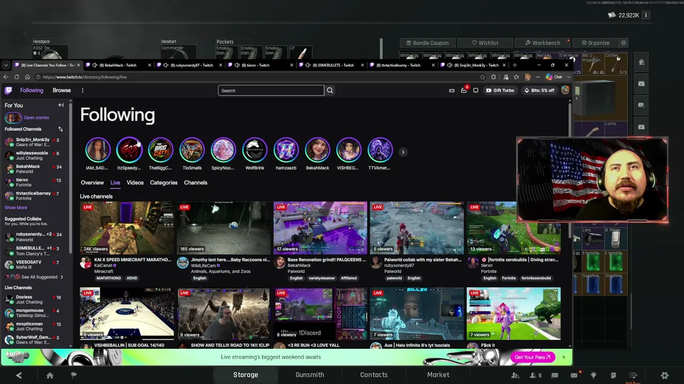Open the browser Copilot Chat button

click(x=554, y=77)
